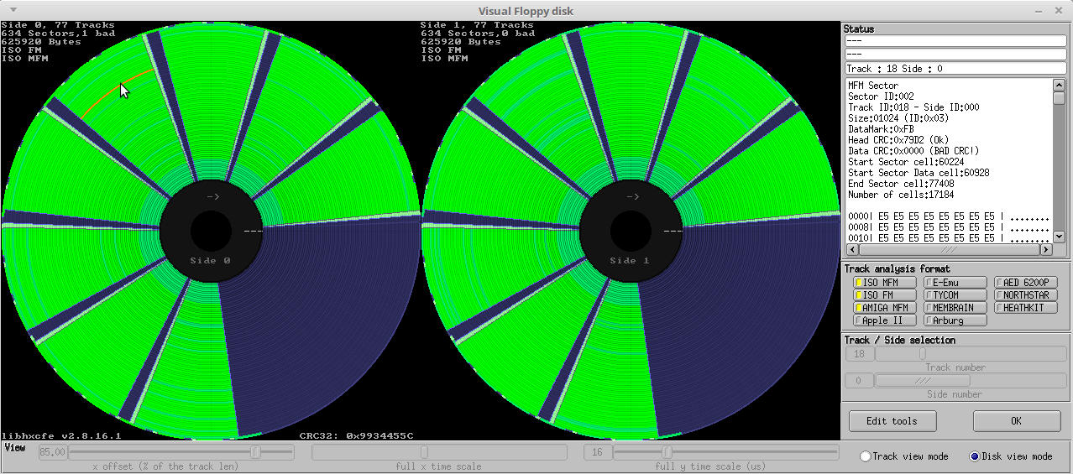
Task: Click the sector info horizontal scrollbar thumb
Action: tap(949, 250)
